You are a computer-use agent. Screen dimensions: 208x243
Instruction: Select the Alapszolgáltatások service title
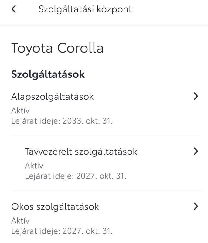(x=52, y=97)
